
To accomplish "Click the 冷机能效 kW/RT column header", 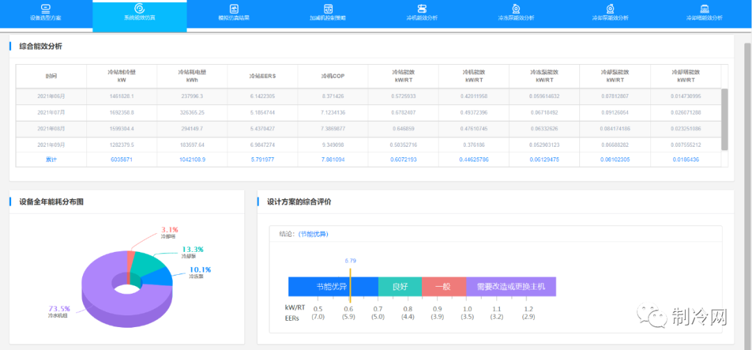I will click(474, 76).
